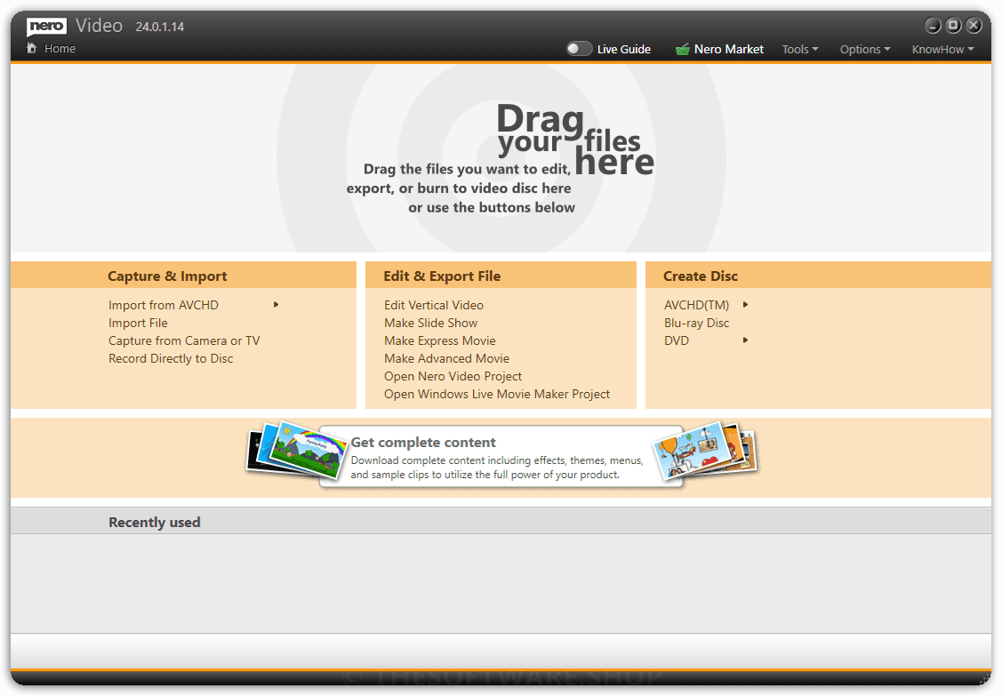Open Nero Video Project

click(453, 376)
